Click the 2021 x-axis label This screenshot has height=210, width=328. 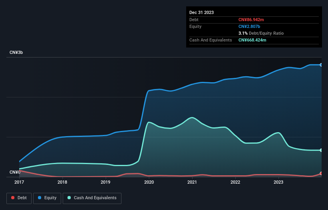tap(192, 182)
